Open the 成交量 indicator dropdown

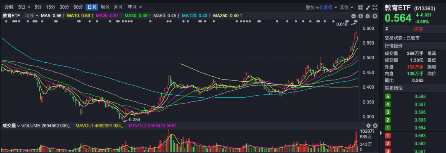(12, 125)
